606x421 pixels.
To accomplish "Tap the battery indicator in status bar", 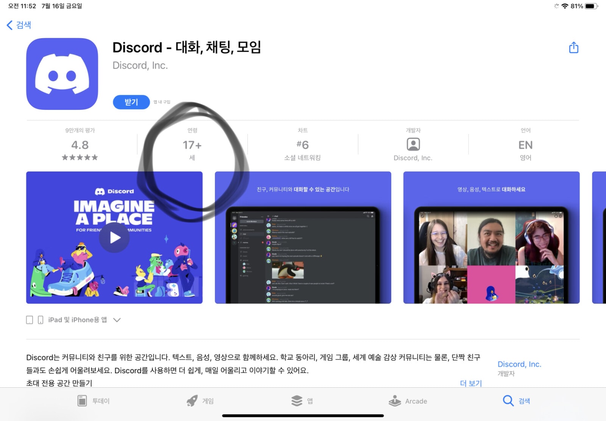I will (591, 6).
